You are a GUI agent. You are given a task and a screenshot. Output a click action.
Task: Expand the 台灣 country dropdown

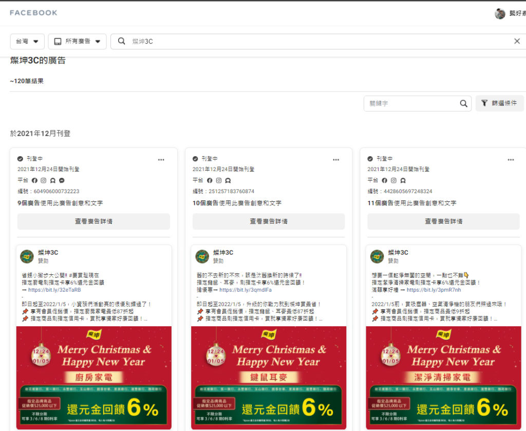27,41
